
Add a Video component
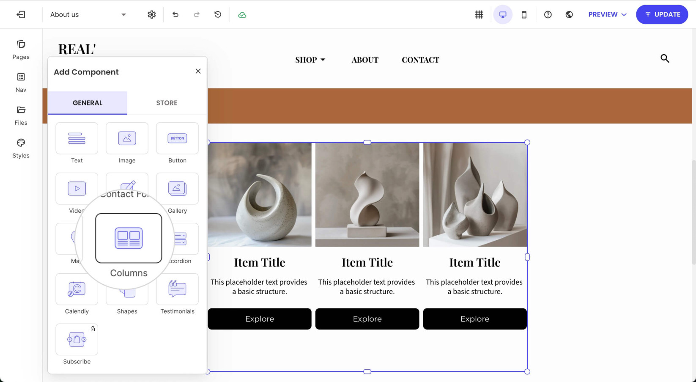tap(77, 189)
